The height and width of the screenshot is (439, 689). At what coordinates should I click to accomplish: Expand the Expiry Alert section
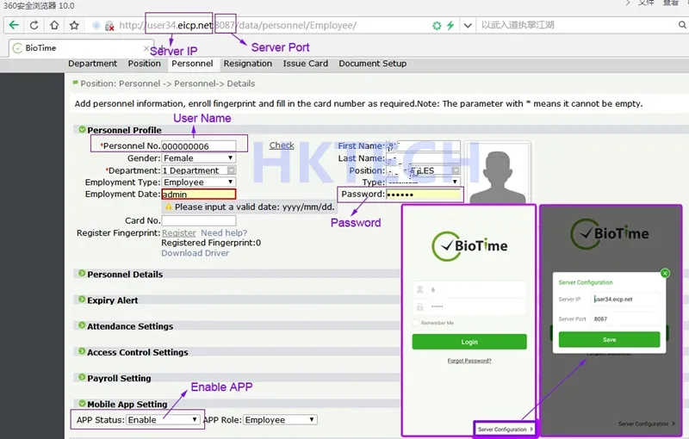click(x=82, y=300)
